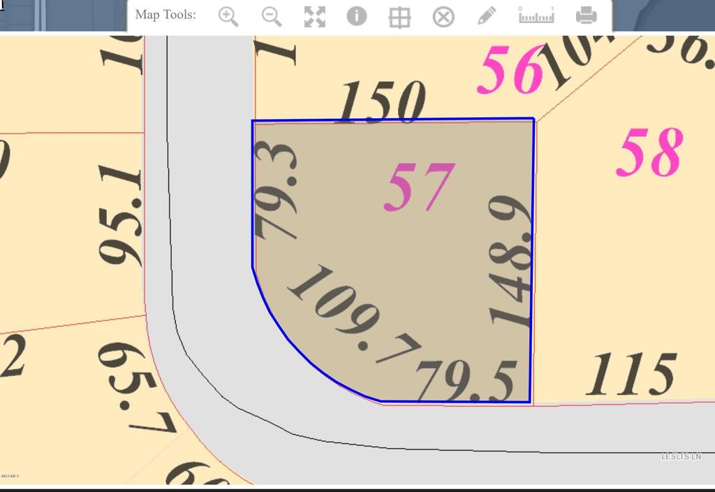
Task: Select highlighted parcel number 57
Action: tap(419, 187)
